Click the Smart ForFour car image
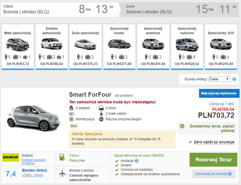241x185 pixels. (x=33, y=118)
